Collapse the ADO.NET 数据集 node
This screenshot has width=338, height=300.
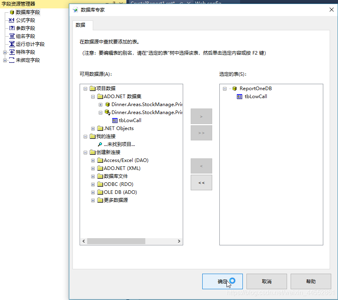[93, 97]
